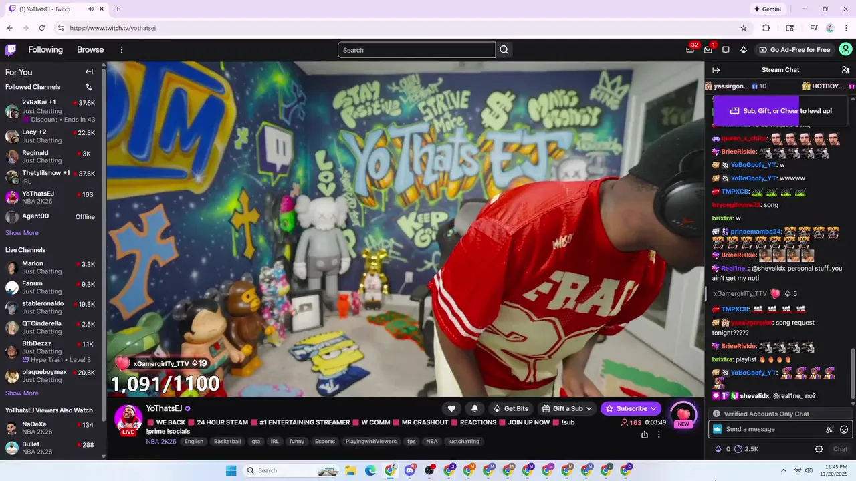The height and width of the screenshot is (481, 856).
Task: Open Reginald channel in the sidebar
Action: coord(51,156)
